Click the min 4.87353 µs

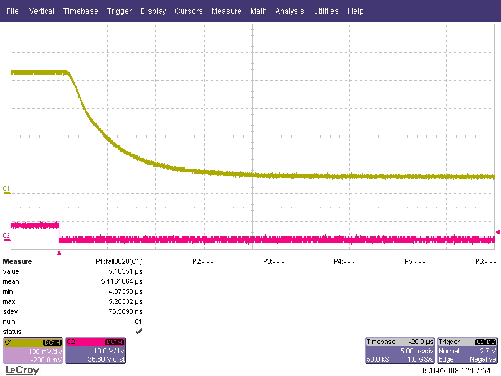point(125,291)
